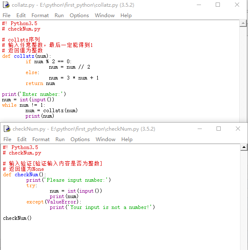The image size is (248, 250).
Task: Click '# 输入任意整数' comment line in collatz.py
Action: pyautogui.click(x=47, y=45)
